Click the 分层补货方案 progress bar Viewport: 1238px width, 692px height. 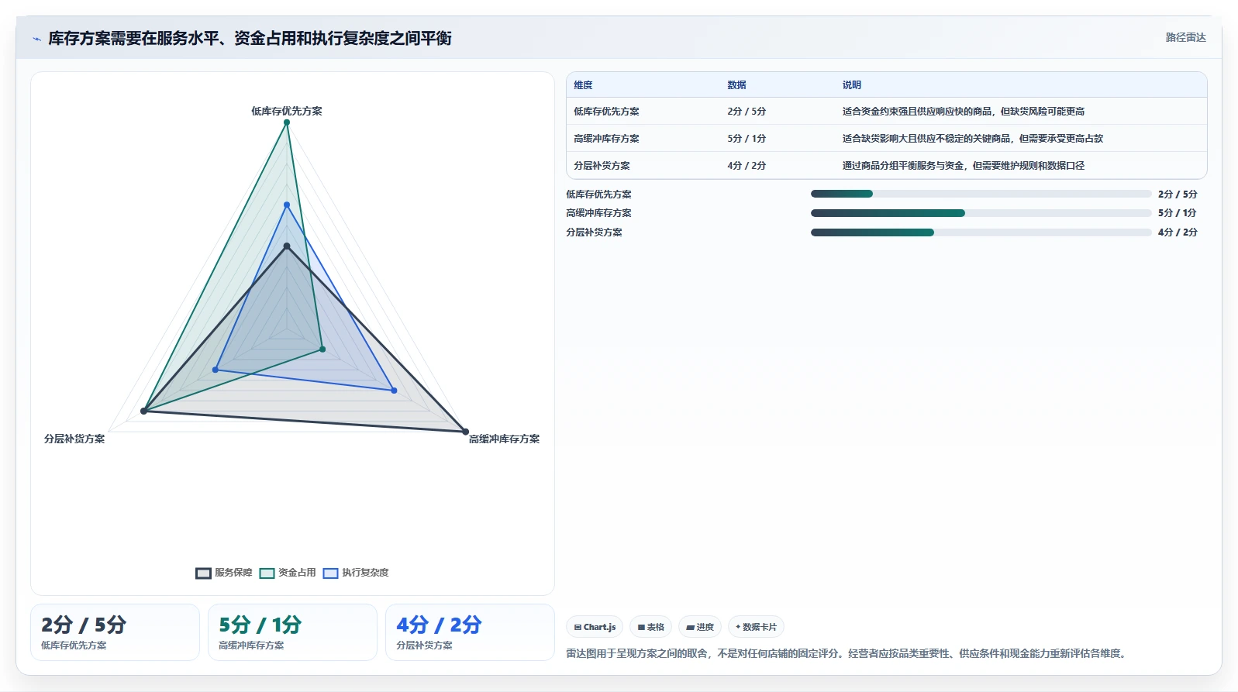[x=981, y=232]
